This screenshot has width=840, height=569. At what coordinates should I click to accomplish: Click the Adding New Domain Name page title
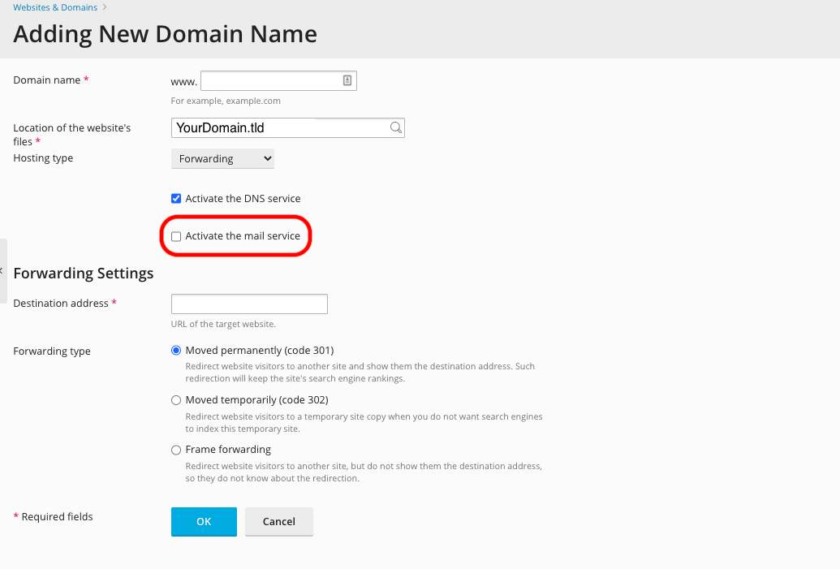pos(165,34)
